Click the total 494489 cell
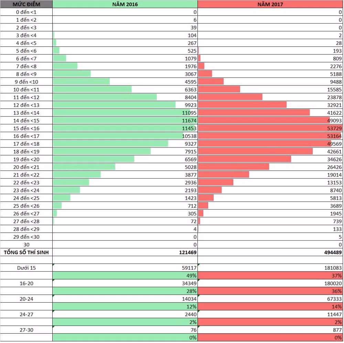 pyautogui.click(x=270, y=252)
